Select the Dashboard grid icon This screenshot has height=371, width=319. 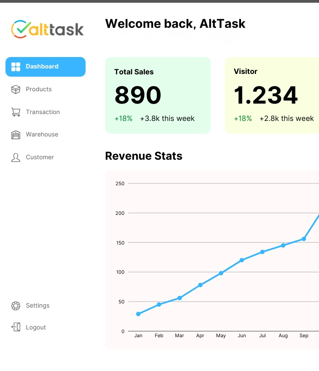pyautogui.click(x=15, y=67)
